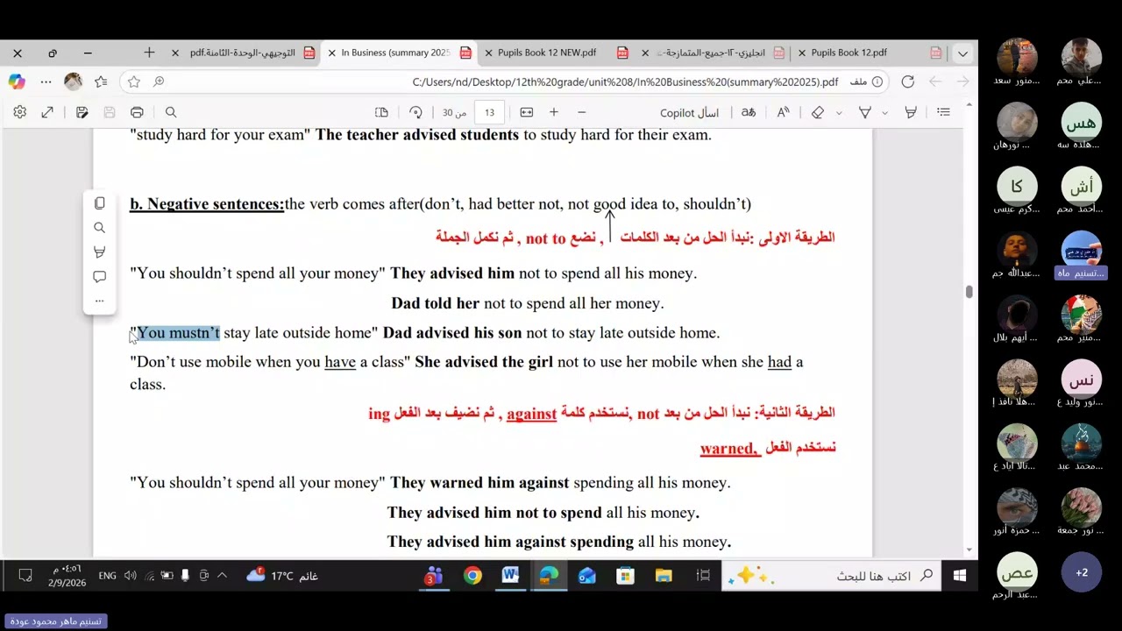This screenshot has width=1122, height=631.
Task: Close Pupils Book 12 NEW.pdf tab
Action: pos(488,53)
